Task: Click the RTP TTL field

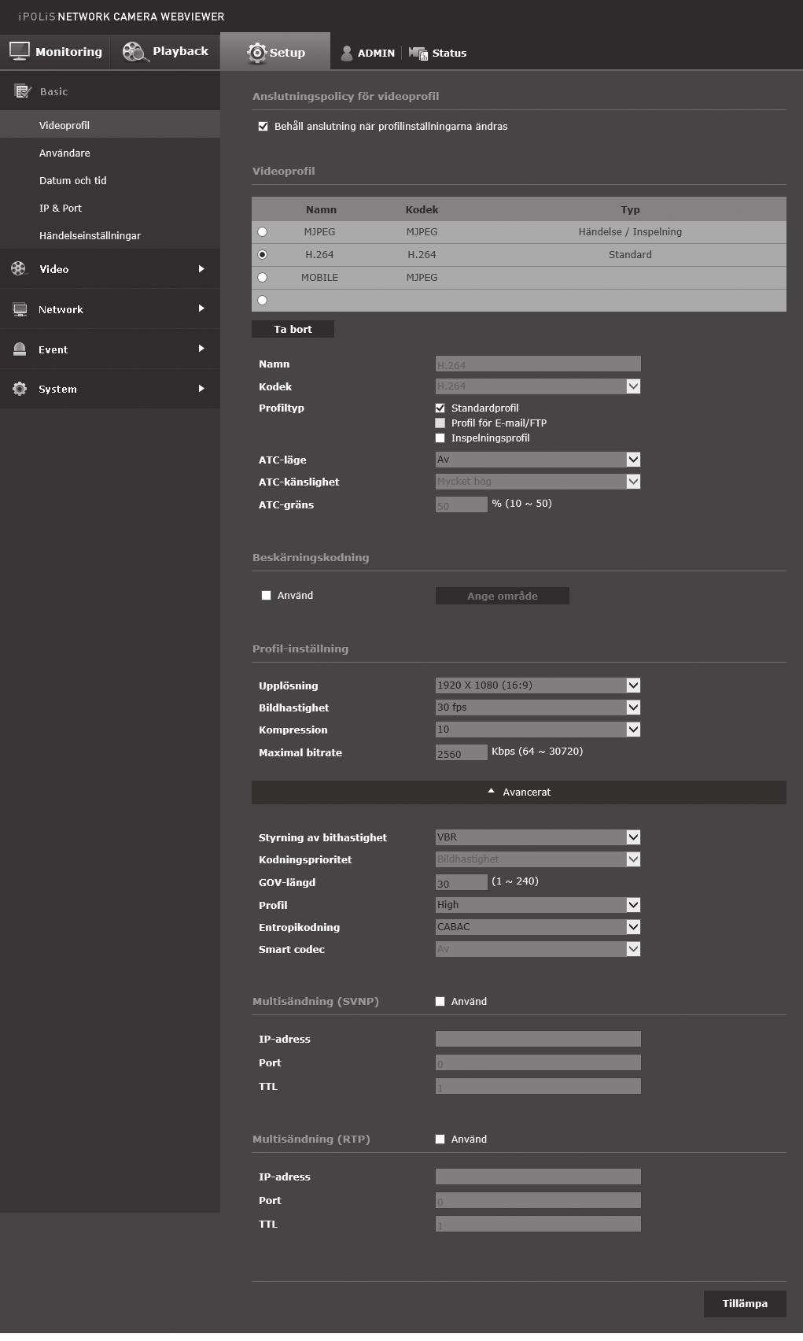Action: click(538, 1224)
